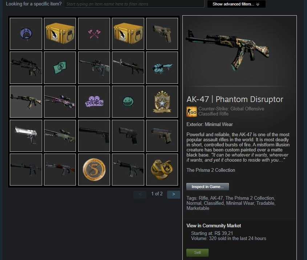The width and height of the screenshot is (307, 260).
Task: Select the white Desert Eagle pistol
Action: coord(26,135)
